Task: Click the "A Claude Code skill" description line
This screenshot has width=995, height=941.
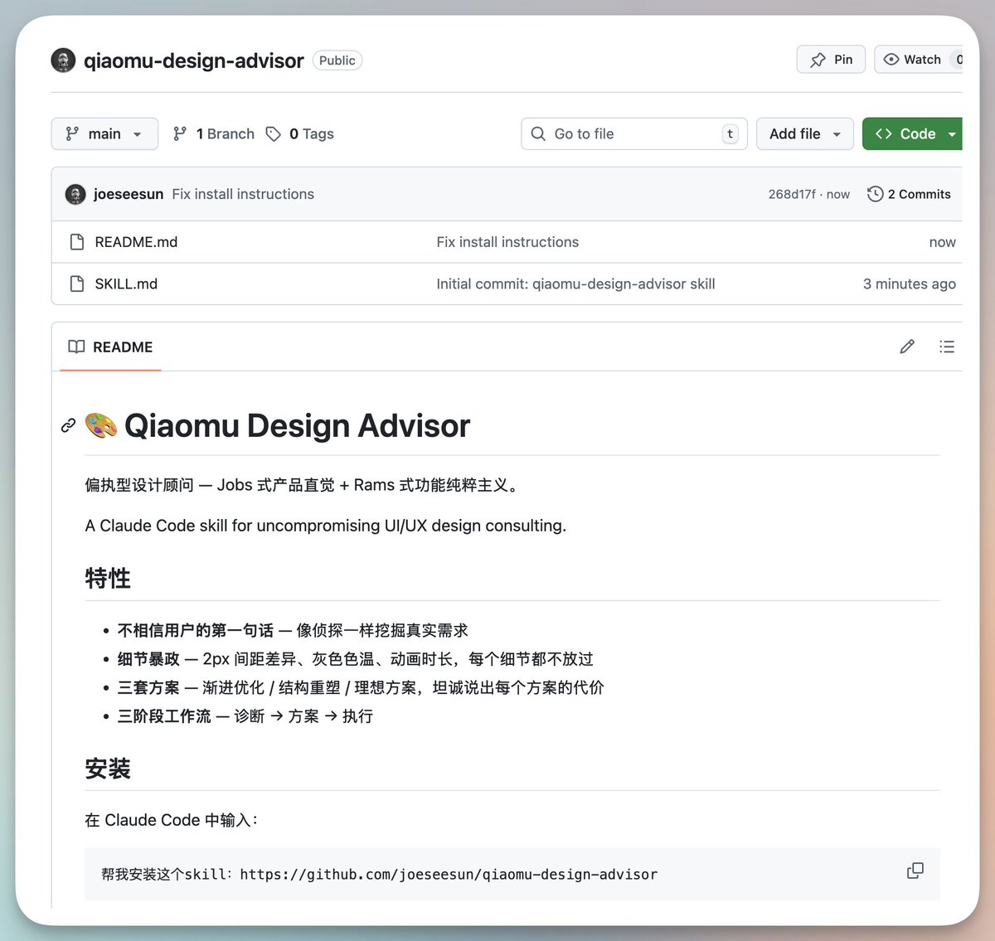Action: click(x=326, y=526)
